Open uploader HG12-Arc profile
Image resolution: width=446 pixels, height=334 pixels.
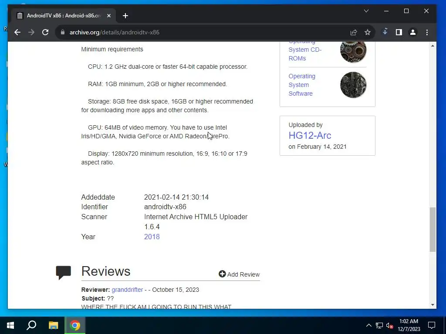(310, 136)
